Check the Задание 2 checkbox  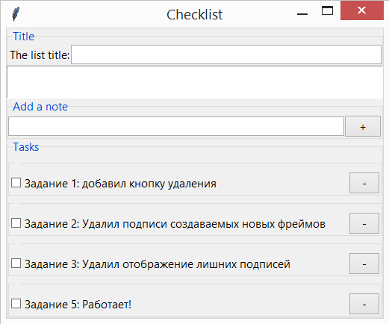coord(16,223)
